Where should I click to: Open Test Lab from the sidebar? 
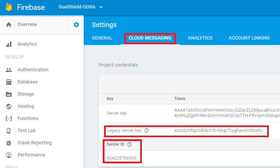[26, 131]
